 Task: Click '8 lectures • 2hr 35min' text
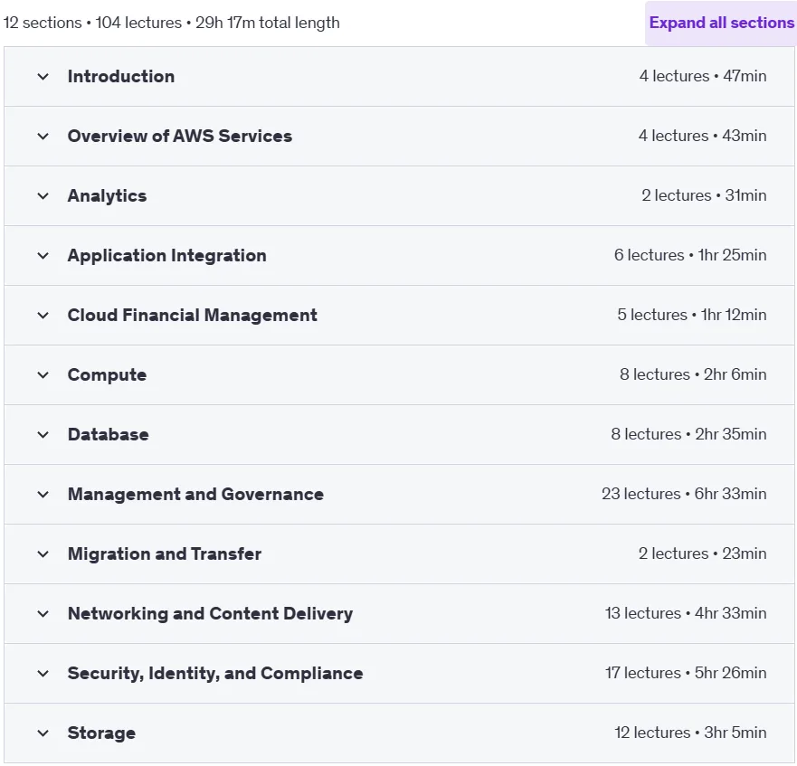tap(688, 434)
